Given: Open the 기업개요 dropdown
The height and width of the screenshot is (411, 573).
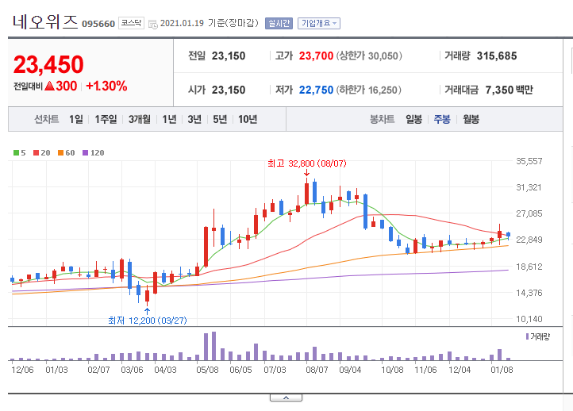Looking at the screenshot, I should click(319, 23).
